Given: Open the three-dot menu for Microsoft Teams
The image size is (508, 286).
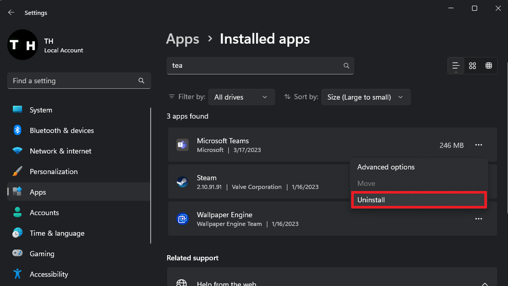Looking at the screenshot, I should pyautogui.click(x=479, y=145).
